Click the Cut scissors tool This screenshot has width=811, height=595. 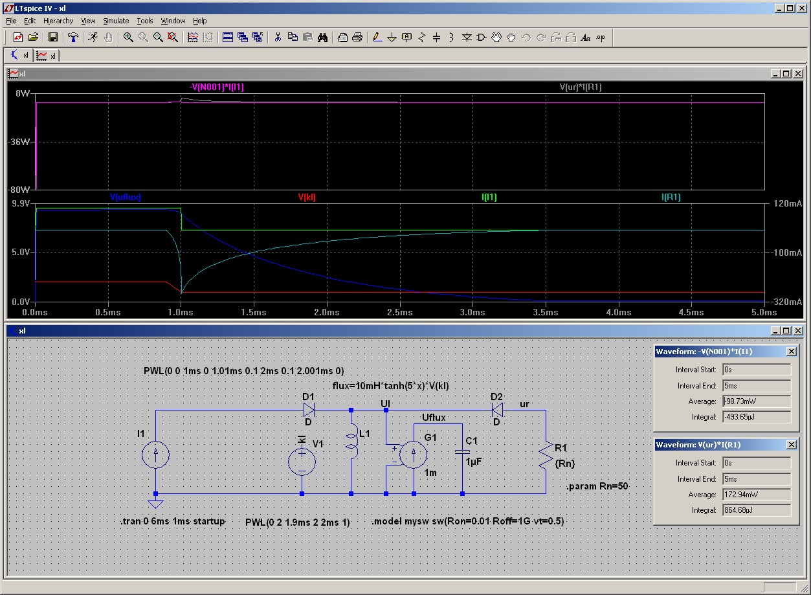tap(278, 38)
